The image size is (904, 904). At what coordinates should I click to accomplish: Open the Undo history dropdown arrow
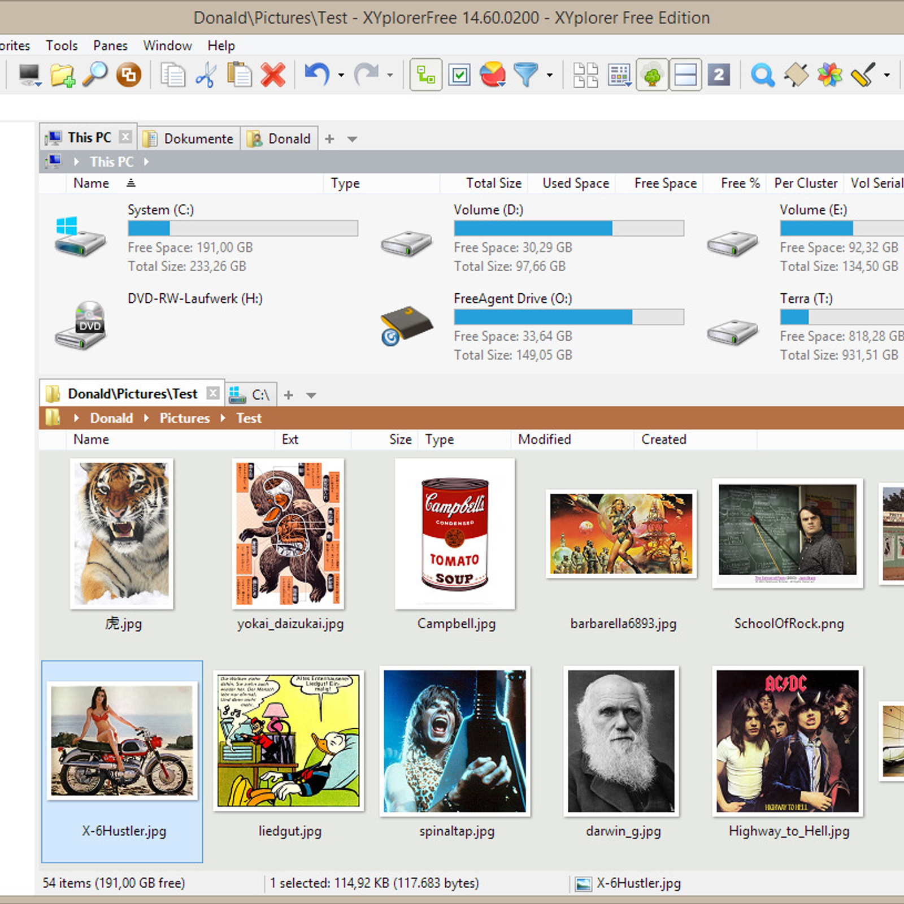pyautogui.click(x=341, y=75)
